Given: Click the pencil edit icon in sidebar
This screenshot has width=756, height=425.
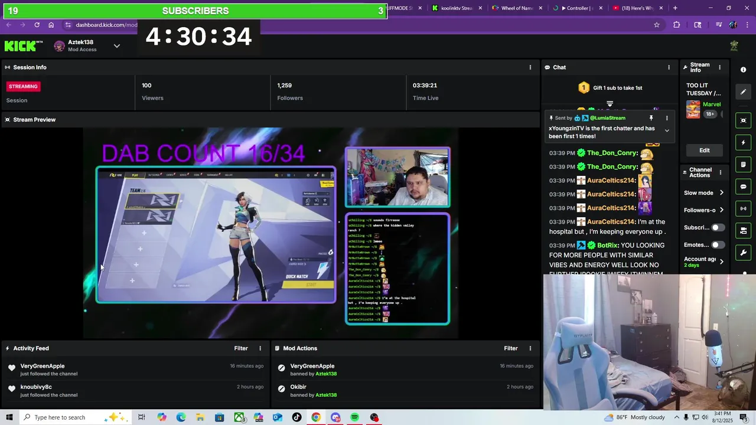Looking at the screenshot, I should [x=743, y=91].
